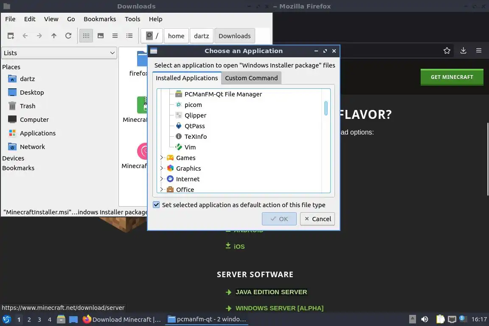Click the application list scrollbar handle
489x326 pixels.
click(x=326, y=108)
